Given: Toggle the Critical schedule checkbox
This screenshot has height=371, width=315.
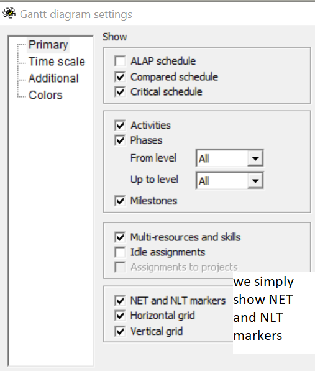Looking at the screenshot, I should point(120,92).
